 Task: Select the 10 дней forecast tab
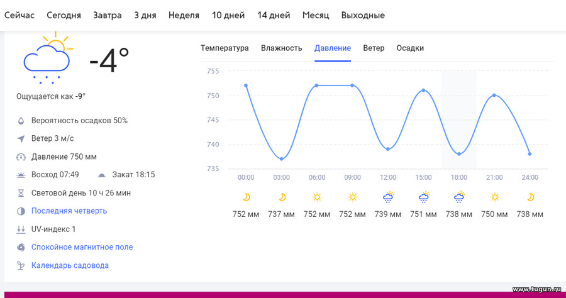coord(228,16)
